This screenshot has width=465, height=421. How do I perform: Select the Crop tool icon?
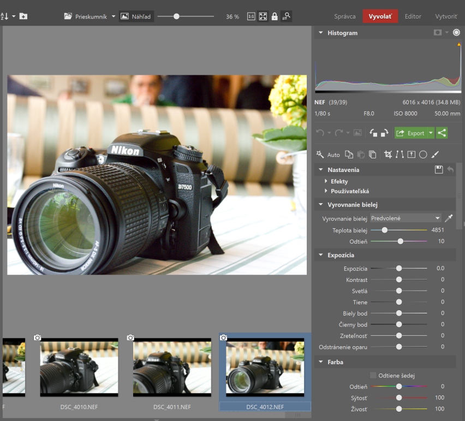tap(388, 155)
